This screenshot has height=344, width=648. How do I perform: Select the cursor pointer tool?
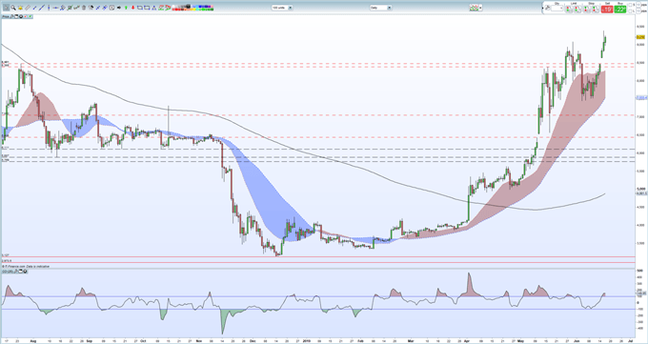tap(7, 8)
